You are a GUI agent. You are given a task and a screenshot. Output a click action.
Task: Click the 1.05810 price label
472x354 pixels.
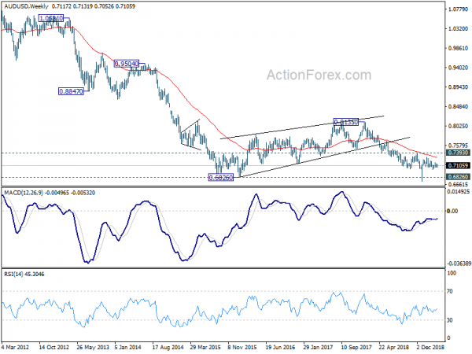click(x=51, y=18)
